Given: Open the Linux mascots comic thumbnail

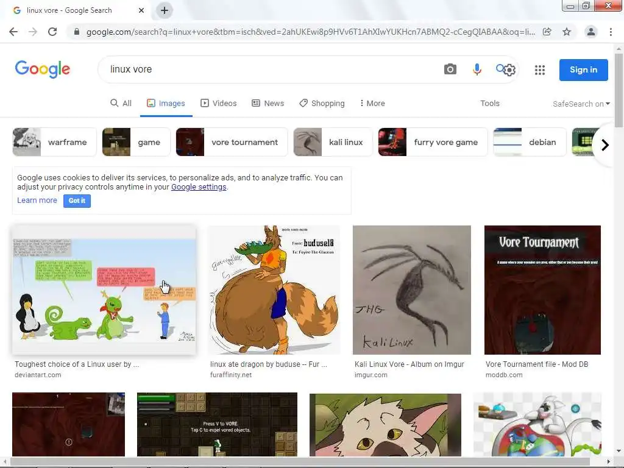Looking at the screenshot, I should coord(104,290).
